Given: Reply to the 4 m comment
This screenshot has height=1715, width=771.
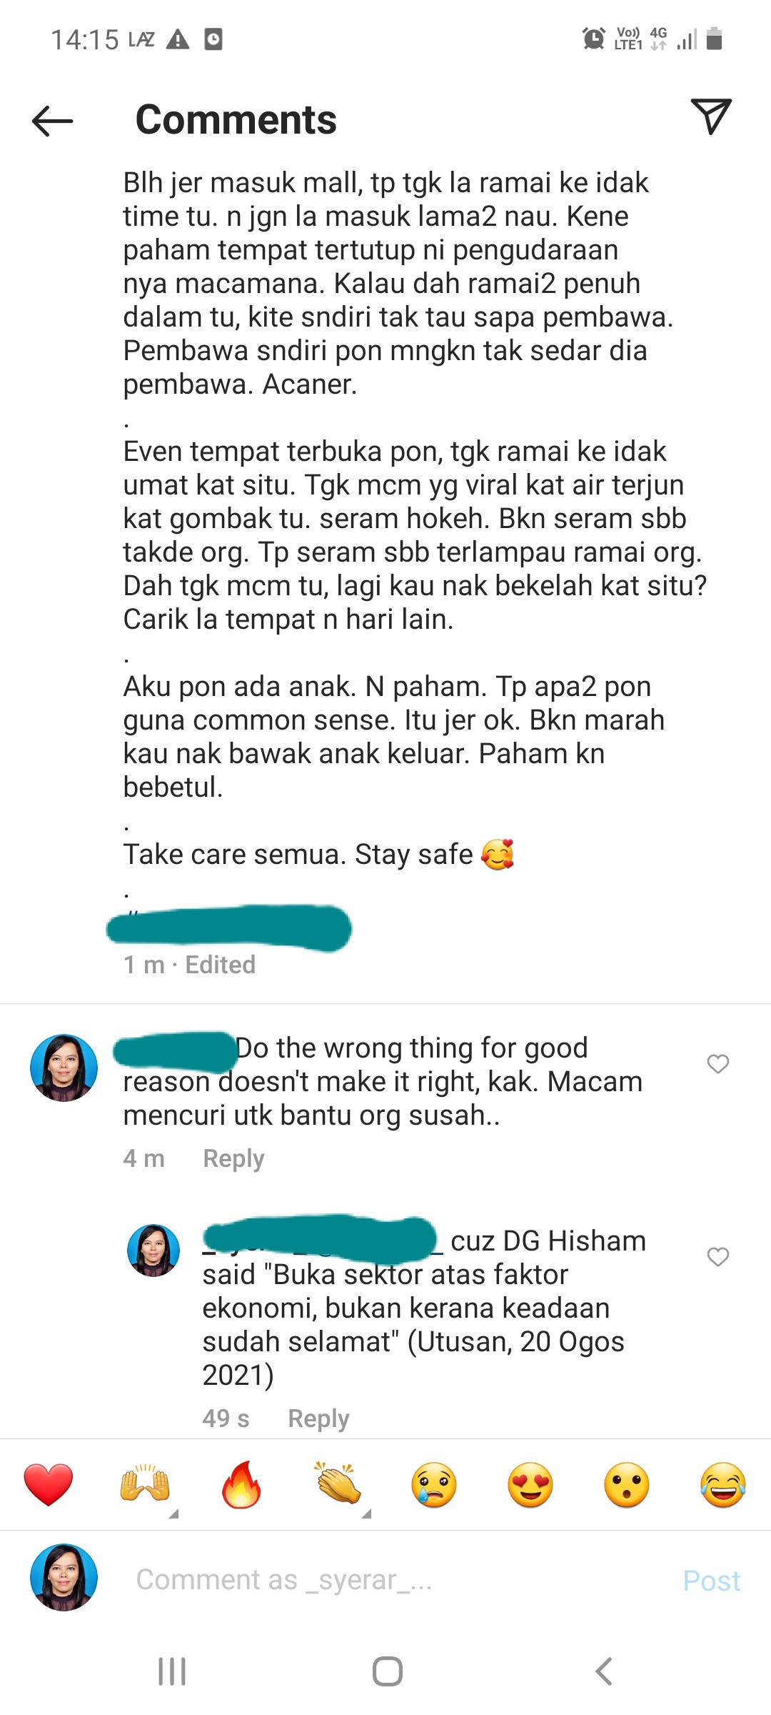Looking at the screenshot, I should 233,1158.
